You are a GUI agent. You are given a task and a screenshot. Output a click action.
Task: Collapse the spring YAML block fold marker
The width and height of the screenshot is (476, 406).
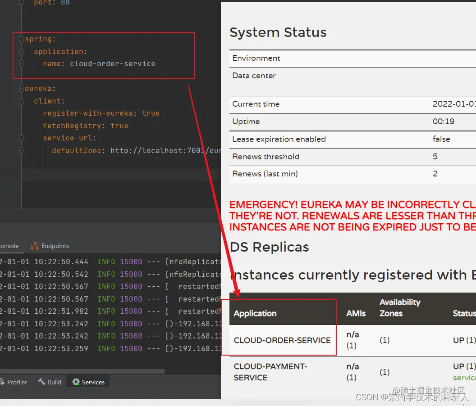coord(22,39)
